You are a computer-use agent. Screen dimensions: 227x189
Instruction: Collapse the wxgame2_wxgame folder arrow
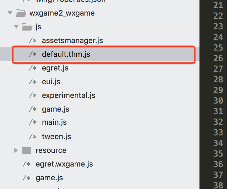coord(10,13)
